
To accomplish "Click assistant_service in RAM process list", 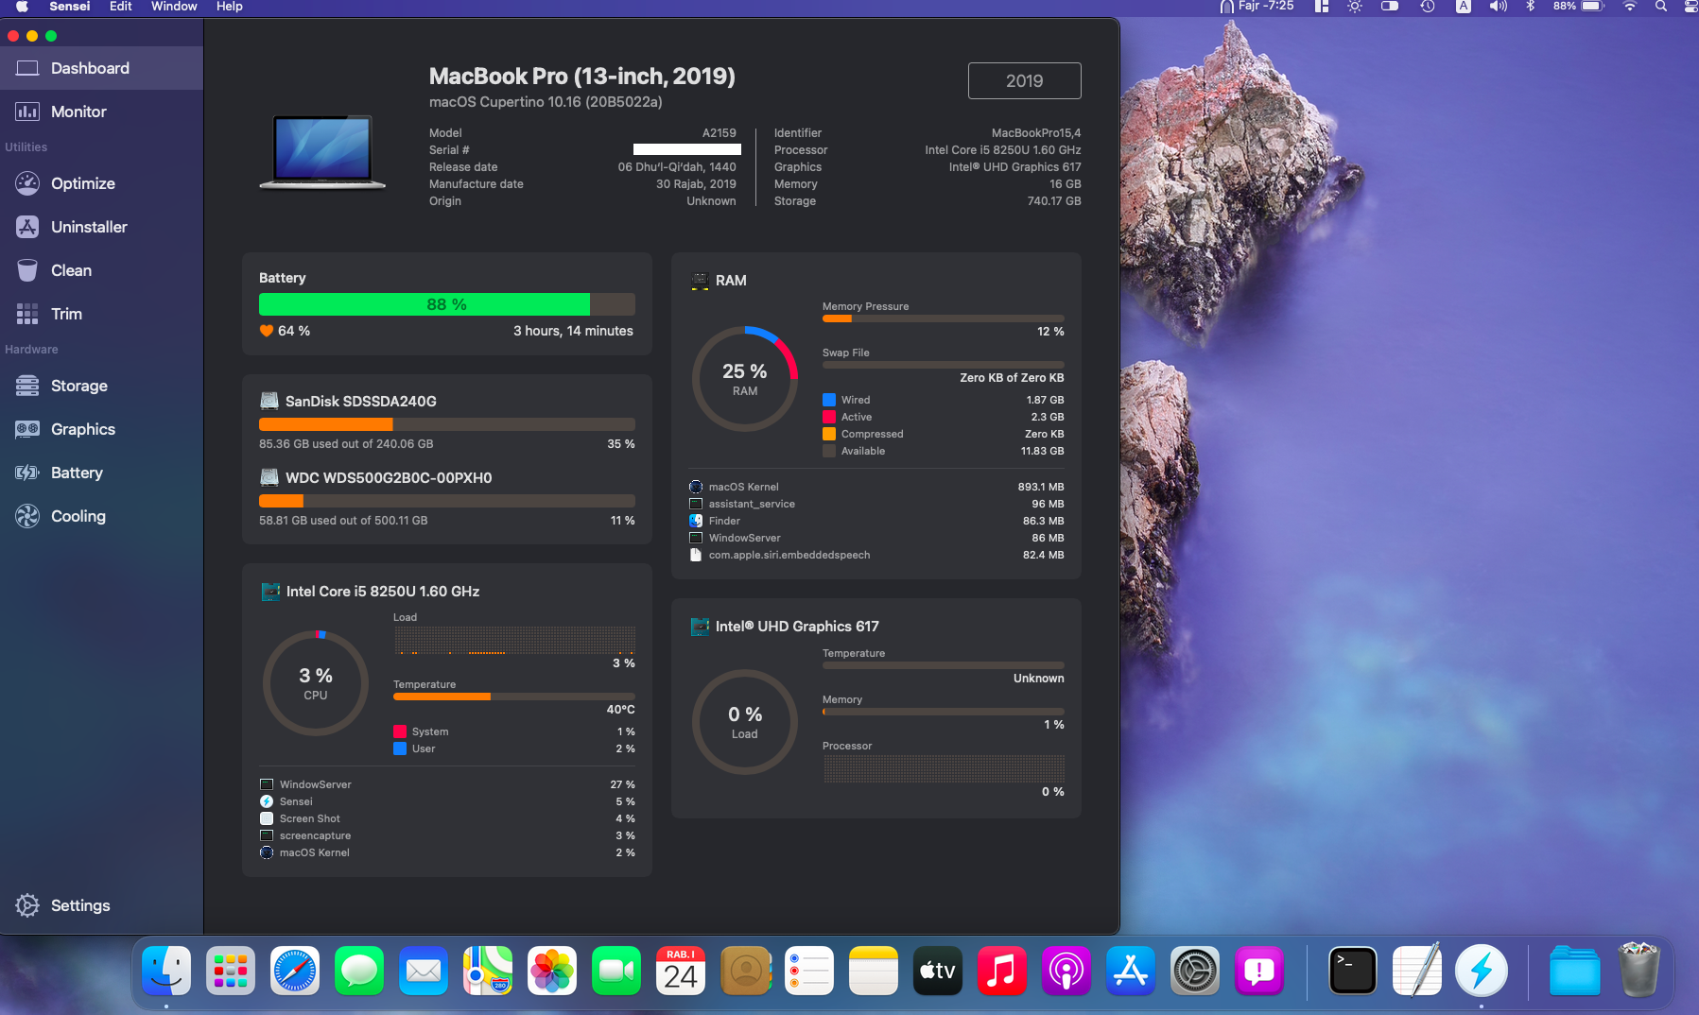I will tap(876, 504).
